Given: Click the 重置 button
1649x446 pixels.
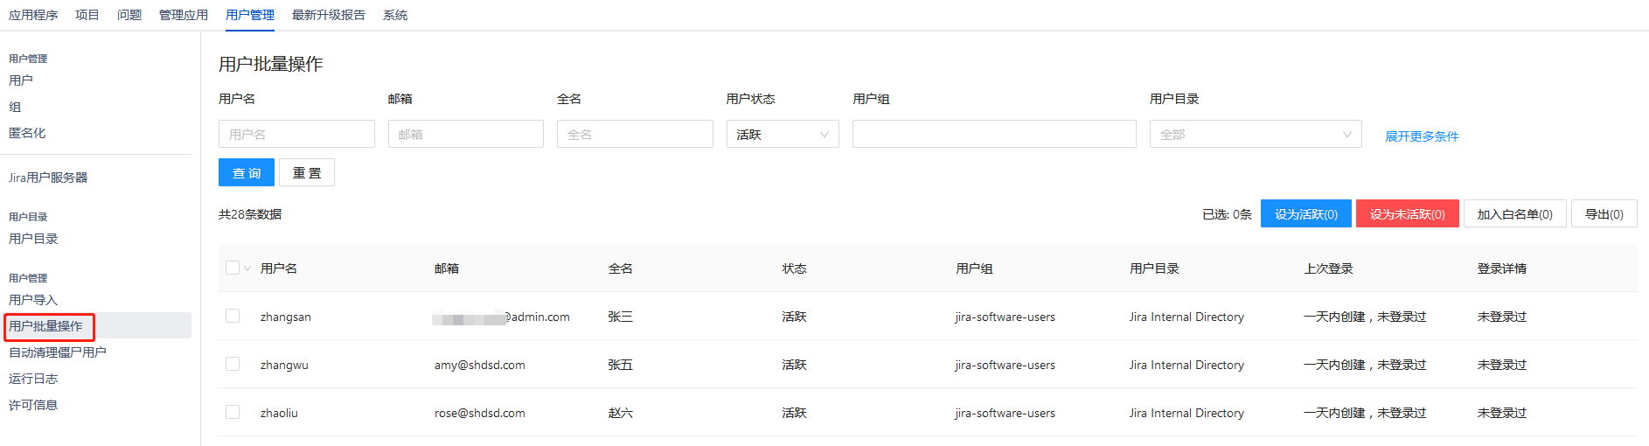Looking at the screenshot, I should (x=306, y=172).
